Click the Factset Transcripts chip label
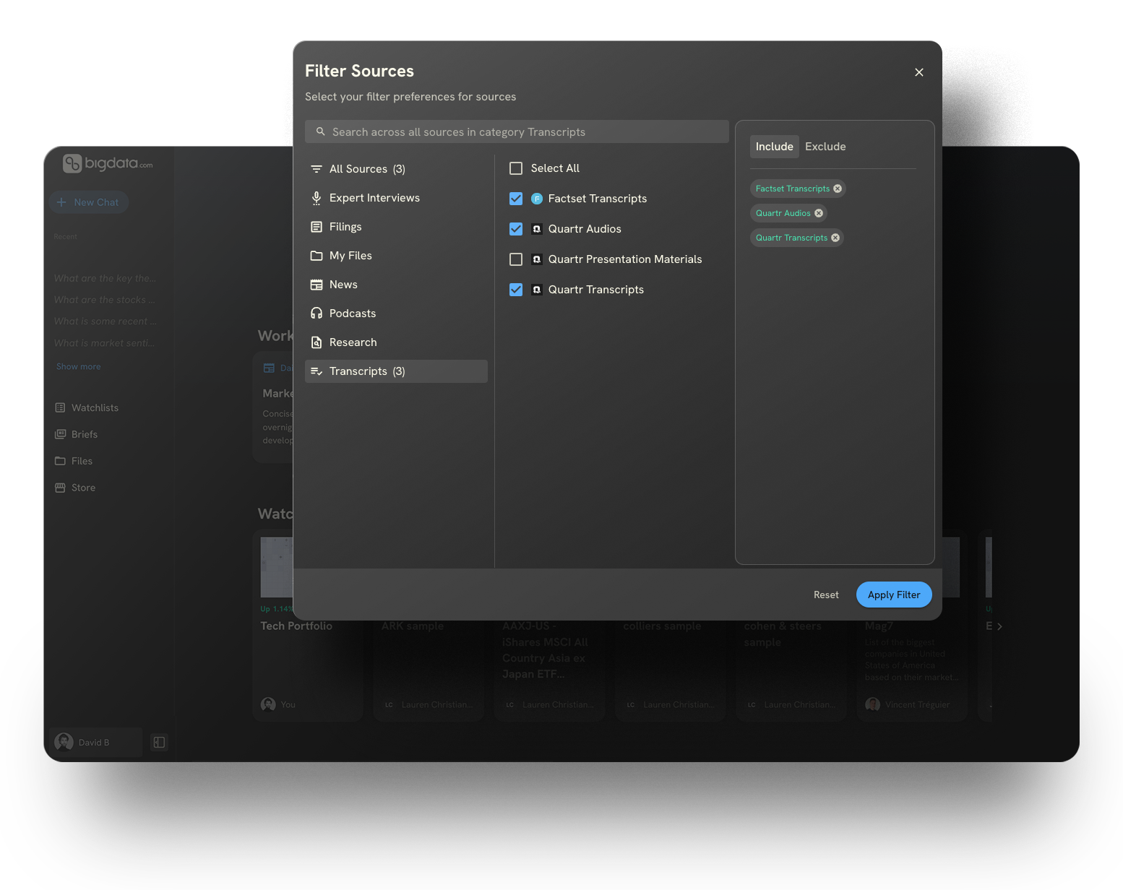This screenshot has height=890, width=1123. (x=793, y=189)
